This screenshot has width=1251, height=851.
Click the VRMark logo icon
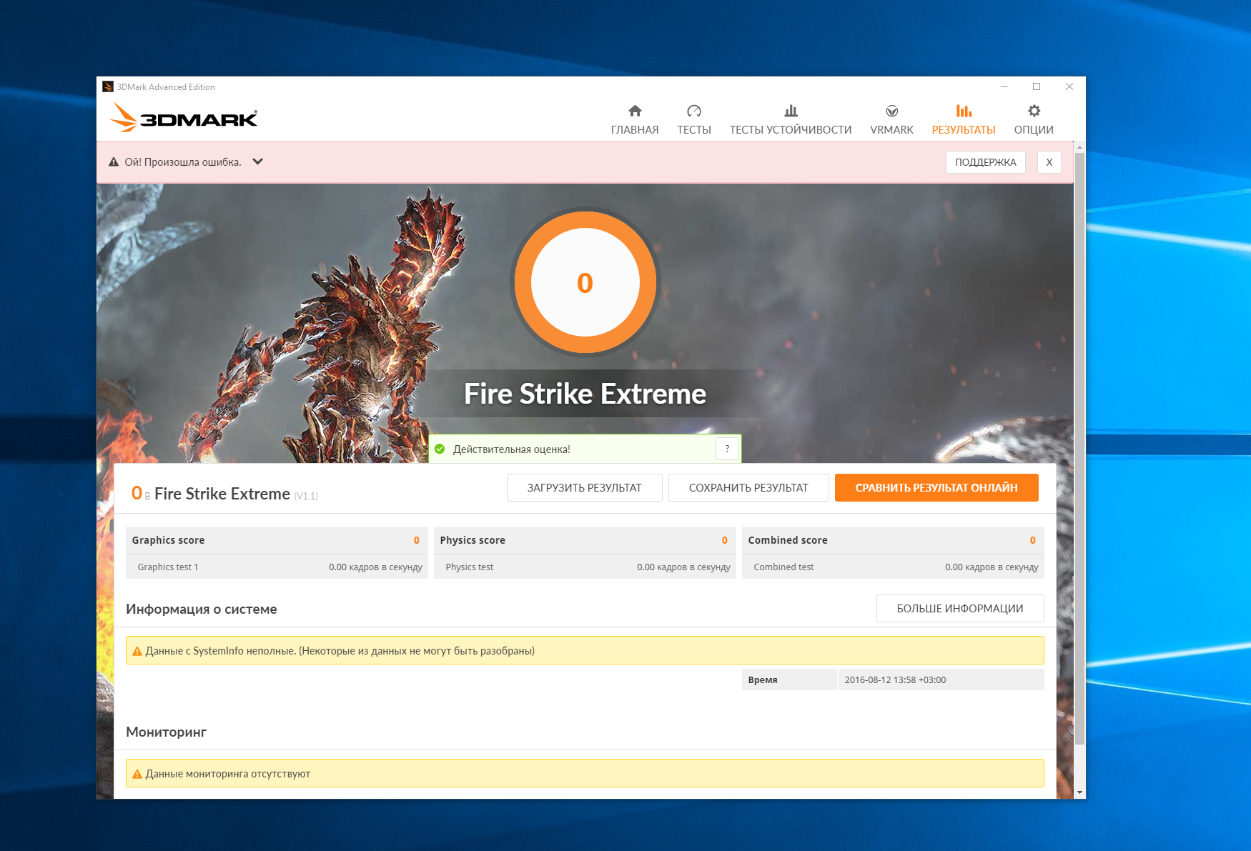(x=891, y=111)
